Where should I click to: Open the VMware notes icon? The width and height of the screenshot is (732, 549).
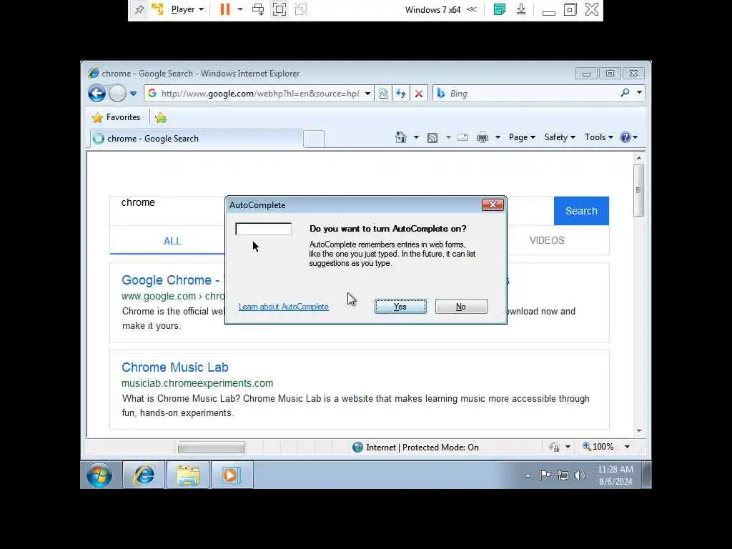(499, 9)
